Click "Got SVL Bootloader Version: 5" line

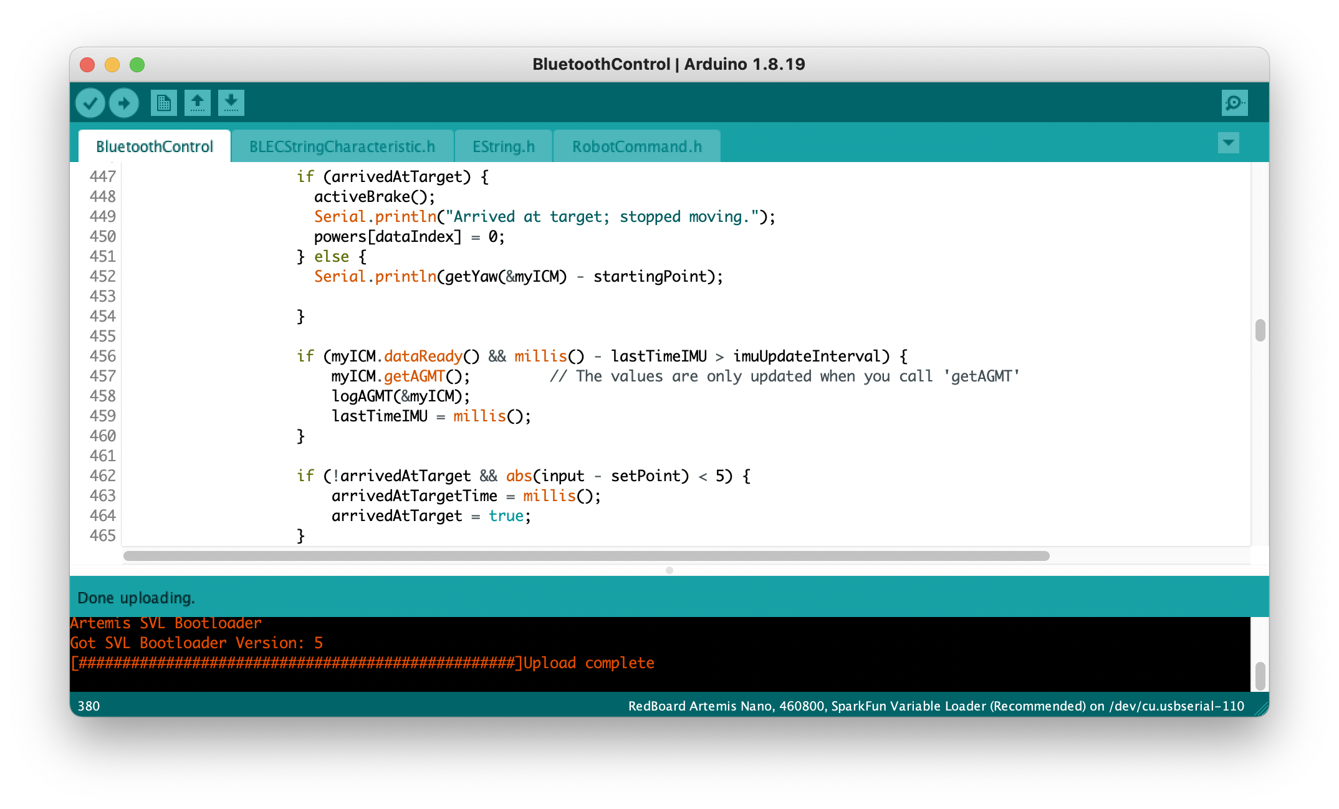(196, 643)
